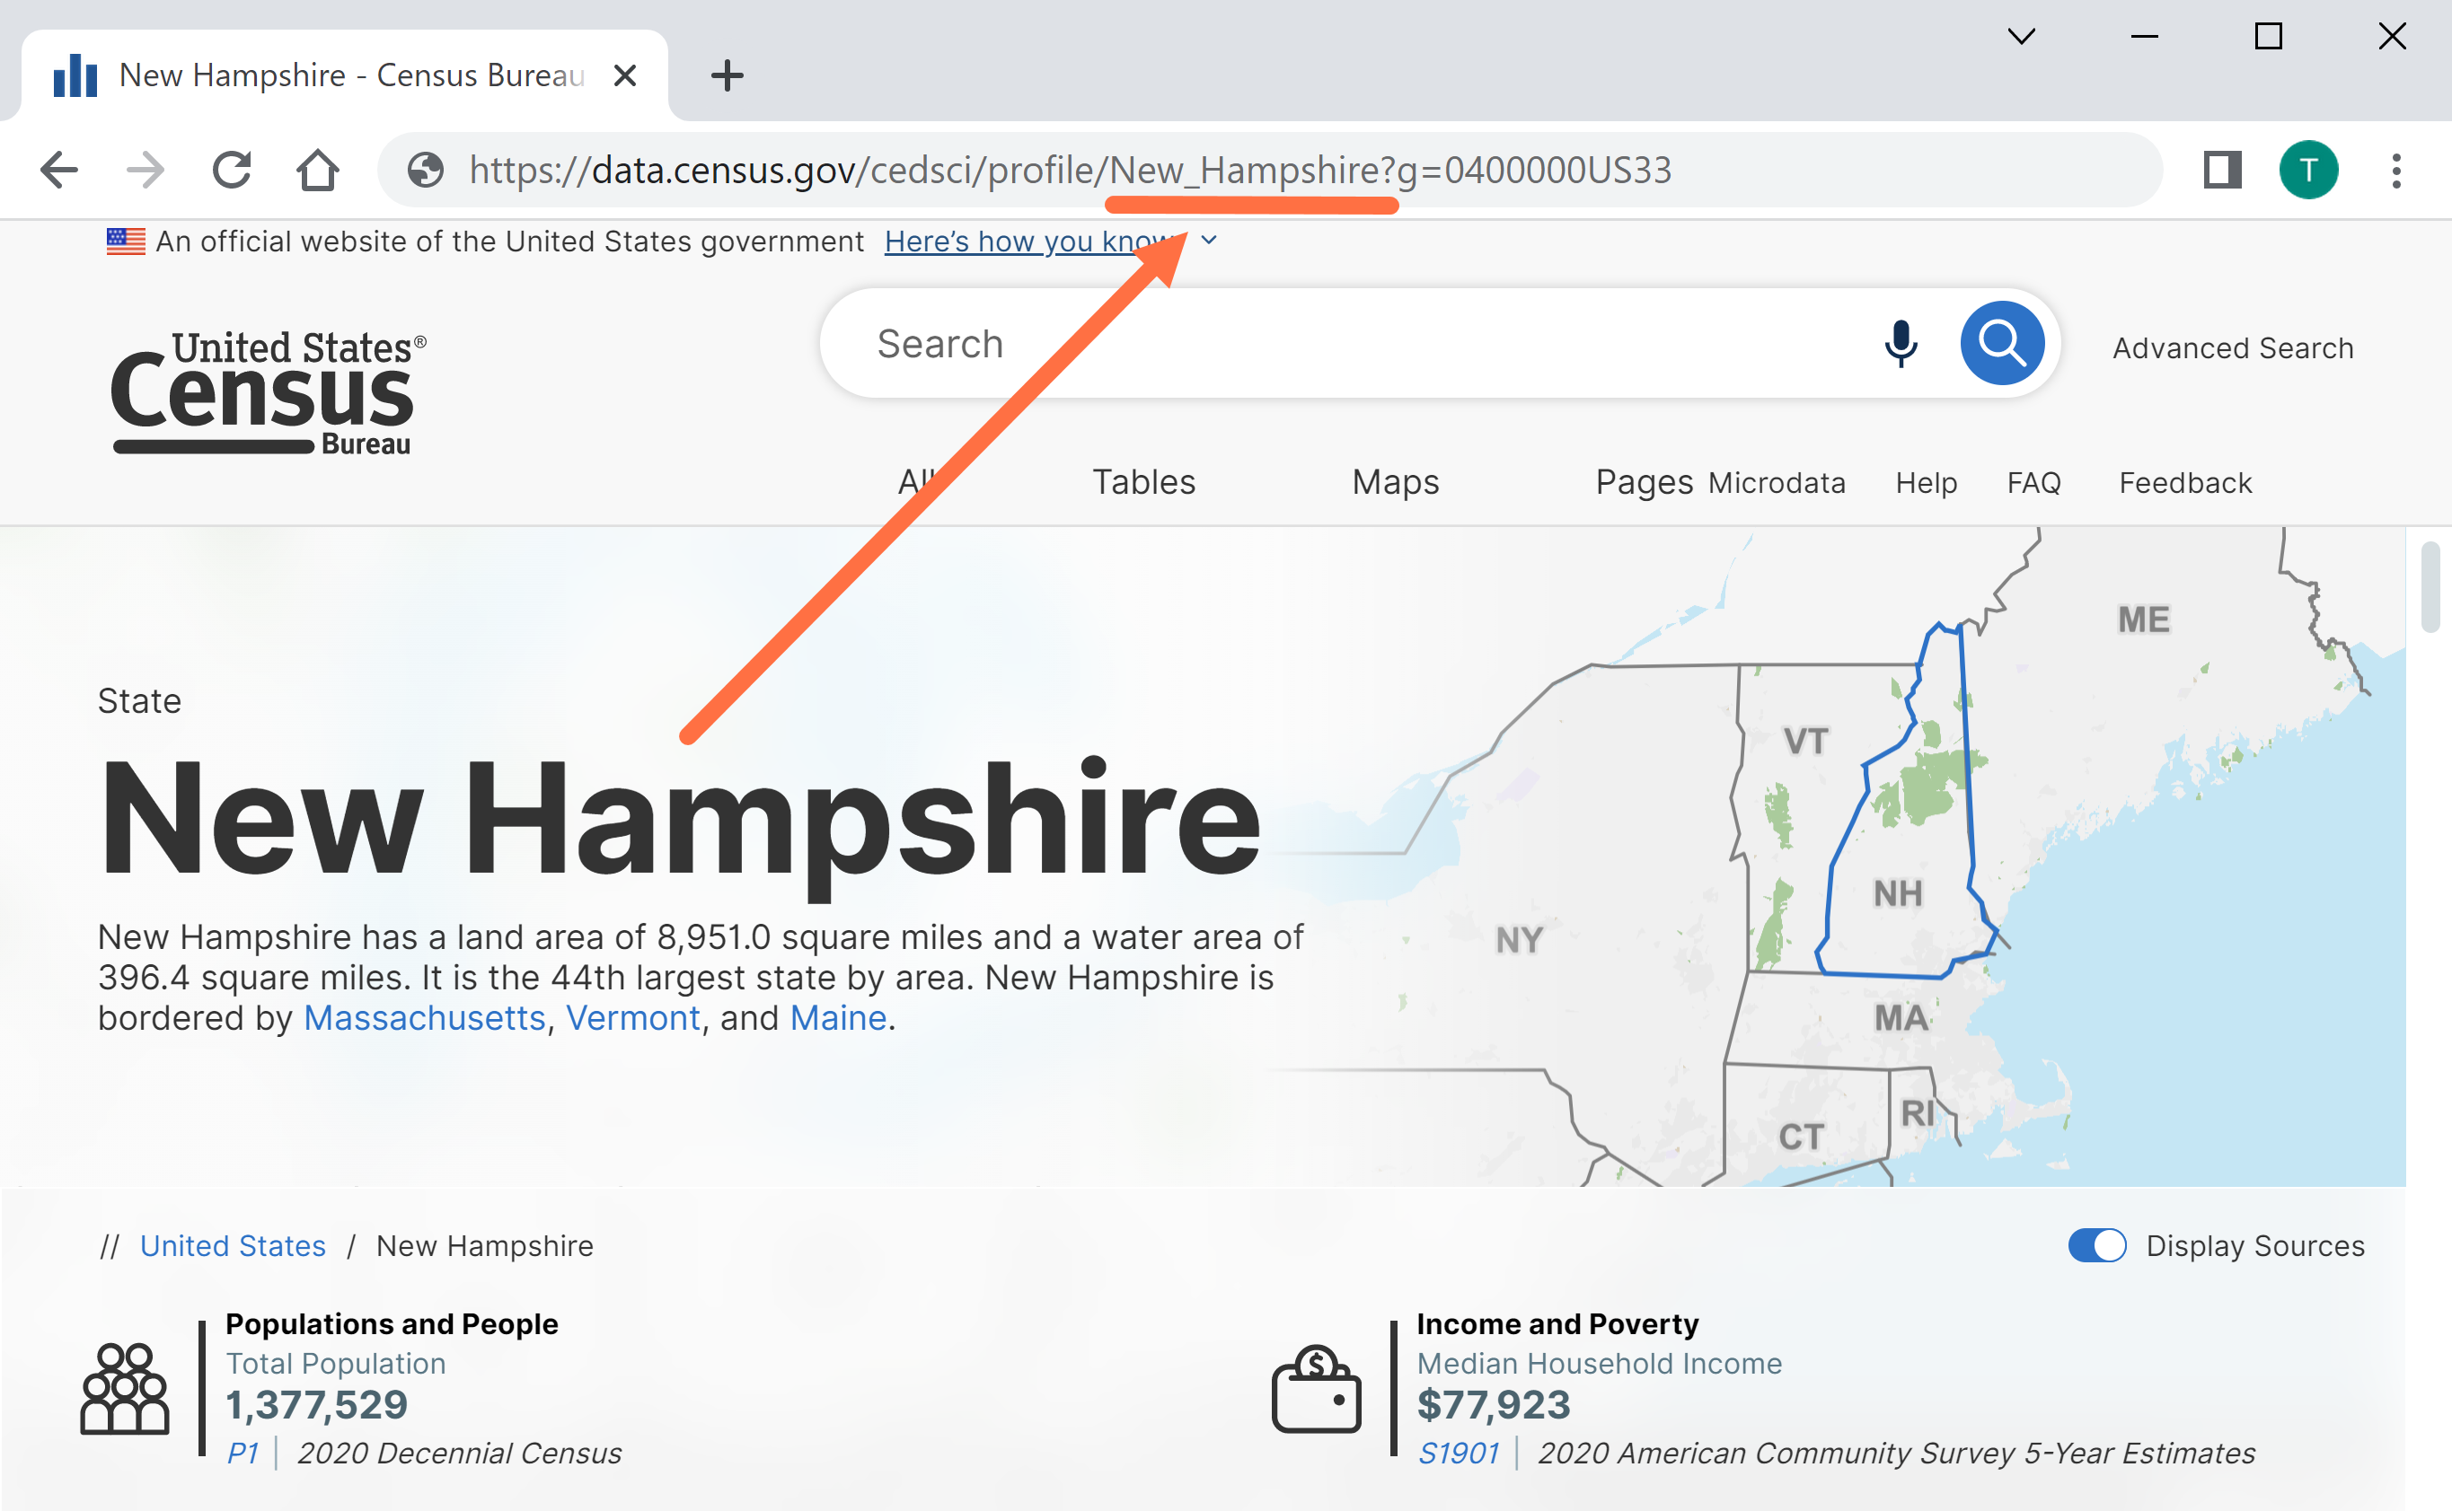Viewport: 2452px width, 1511px height.
Task: Click the Advanced Search link
Action: [x=2232, y=347]
